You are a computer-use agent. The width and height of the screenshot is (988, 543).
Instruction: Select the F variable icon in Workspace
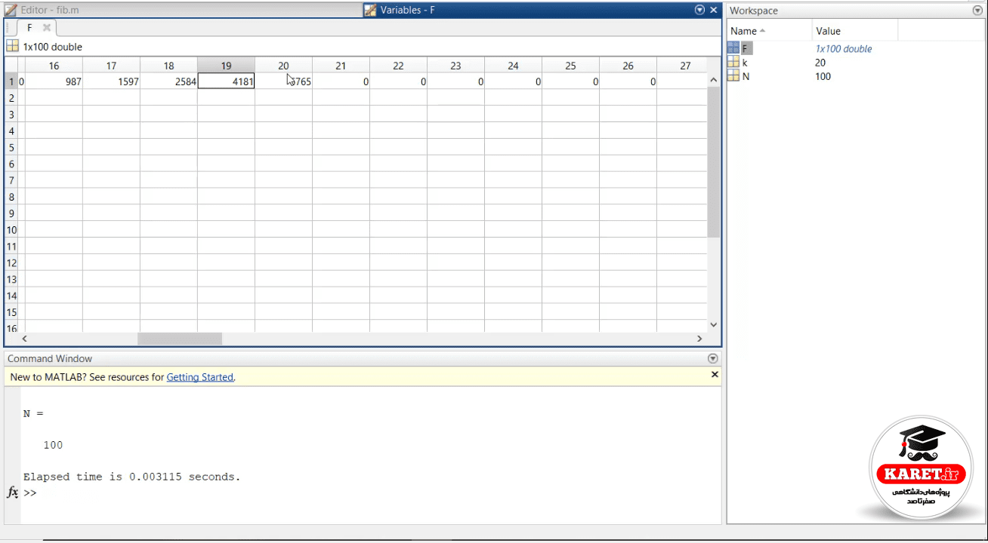coord(733,48)
